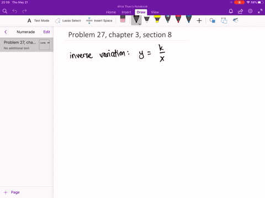265x198 pixels.
Task: Switch to the Home tab
Action: (x=111, y=12)
